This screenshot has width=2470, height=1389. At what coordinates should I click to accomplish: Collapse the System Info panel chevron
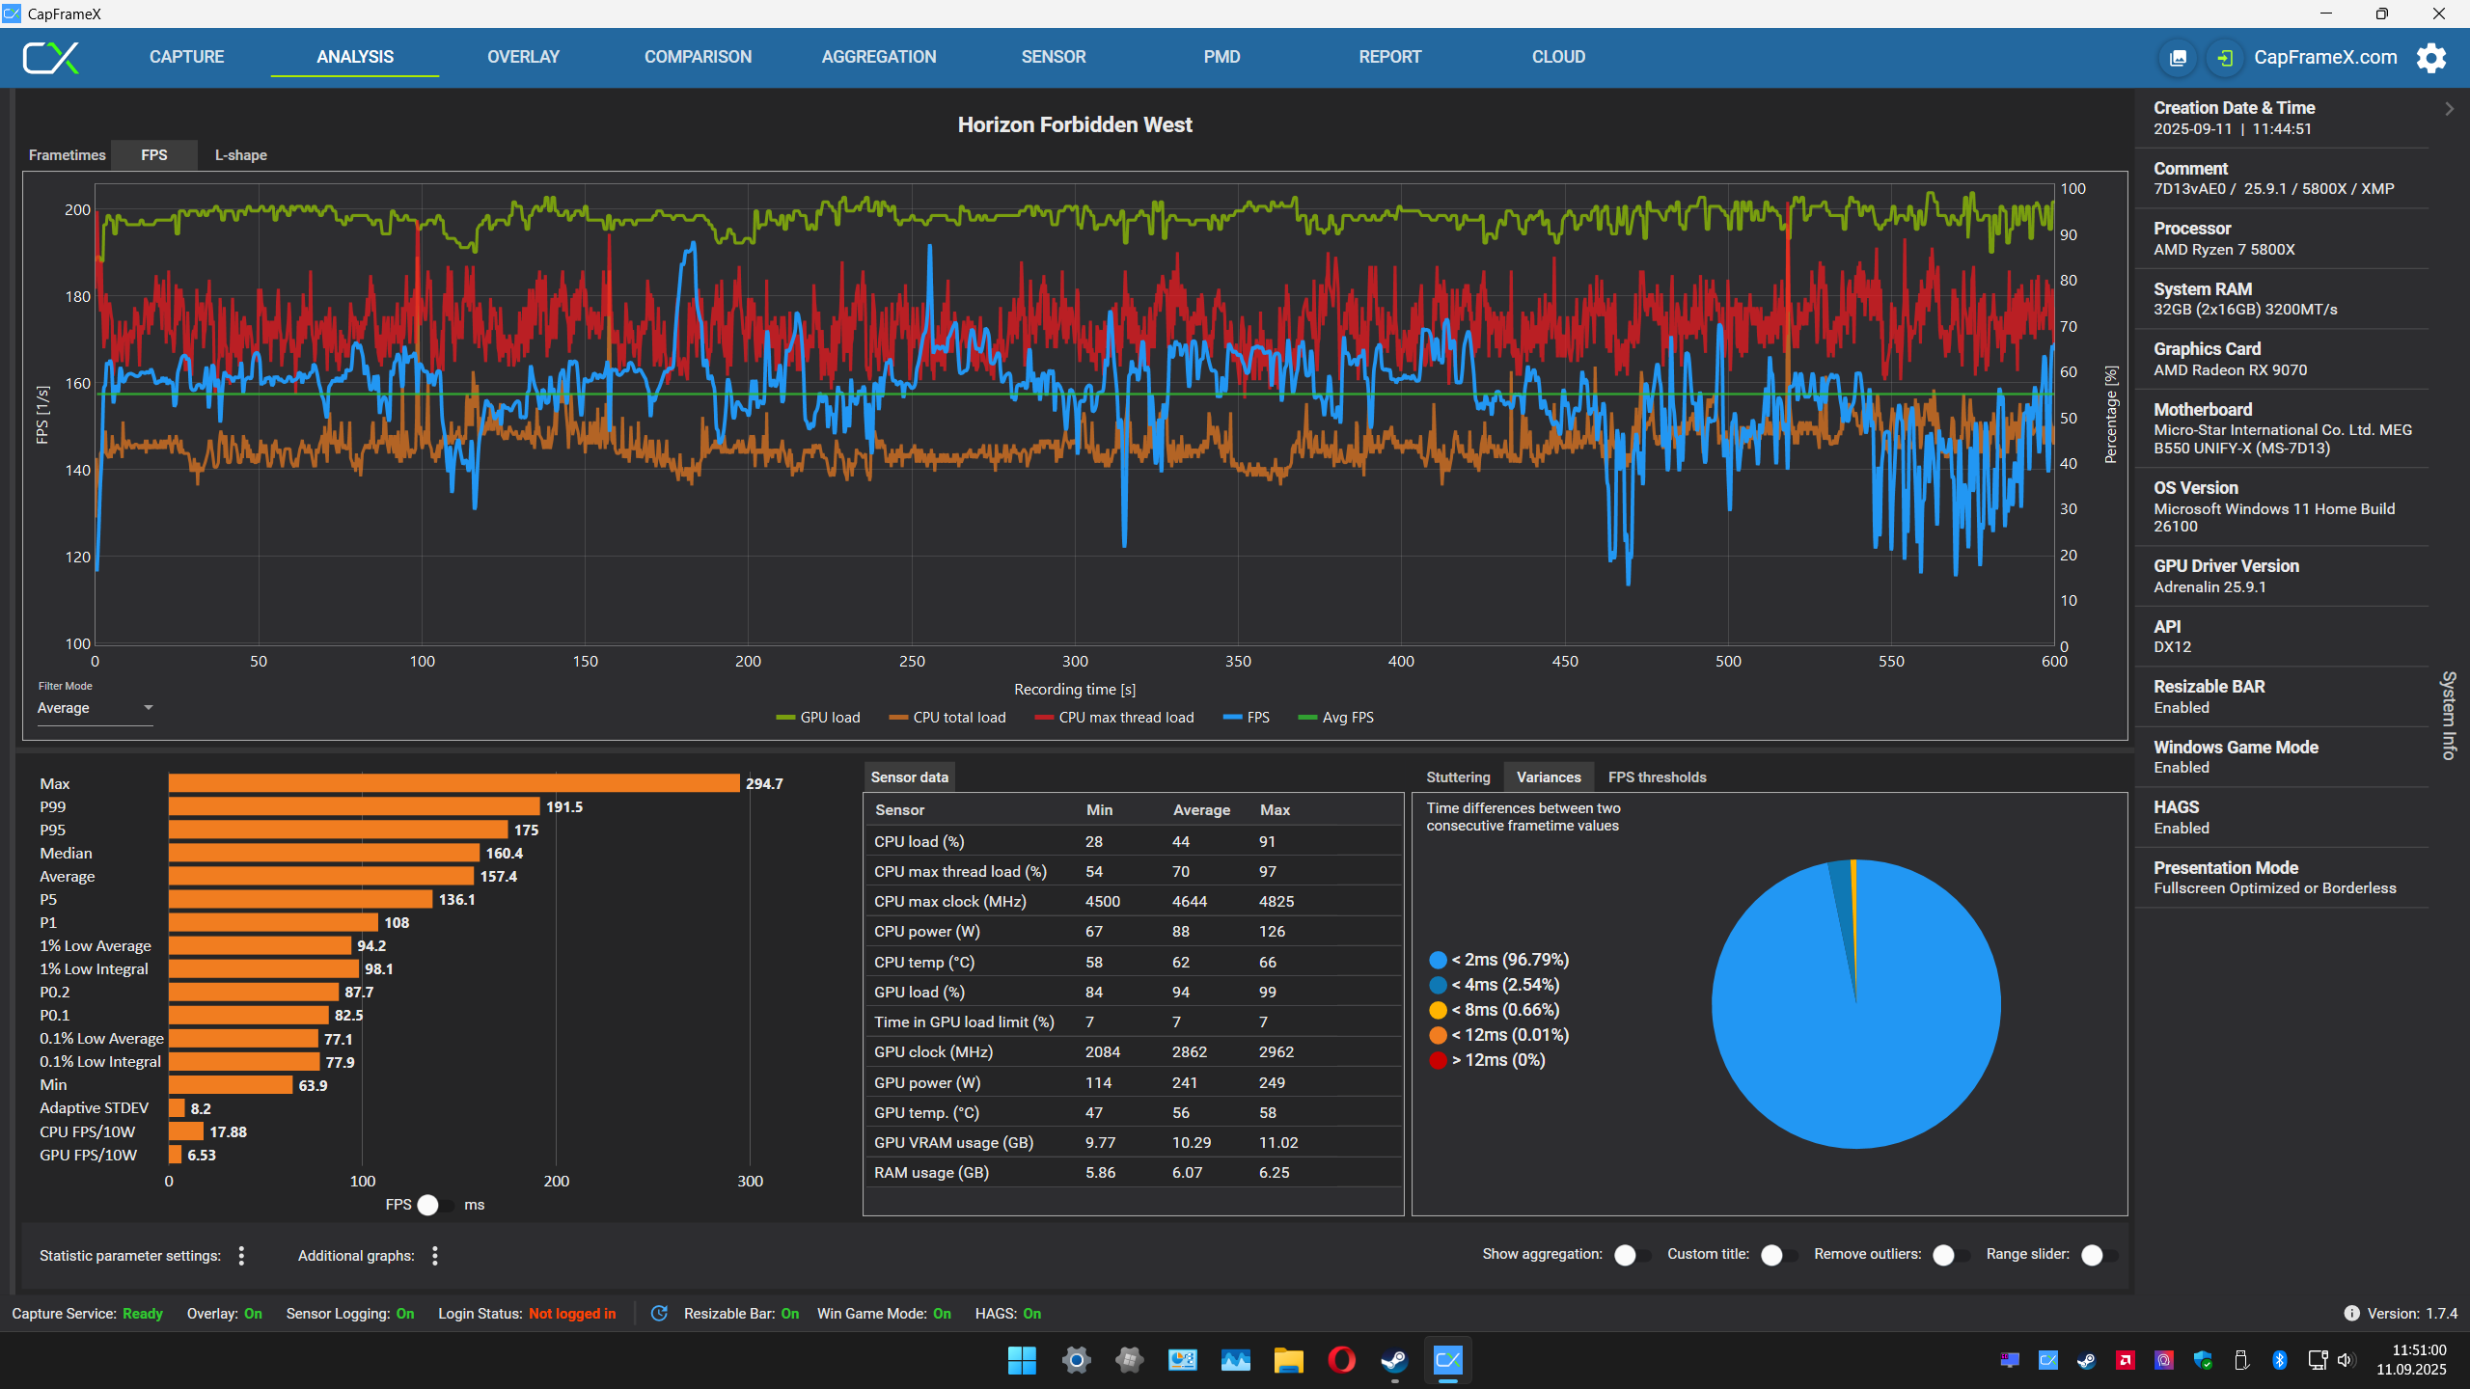click(x=2449, y=109)
